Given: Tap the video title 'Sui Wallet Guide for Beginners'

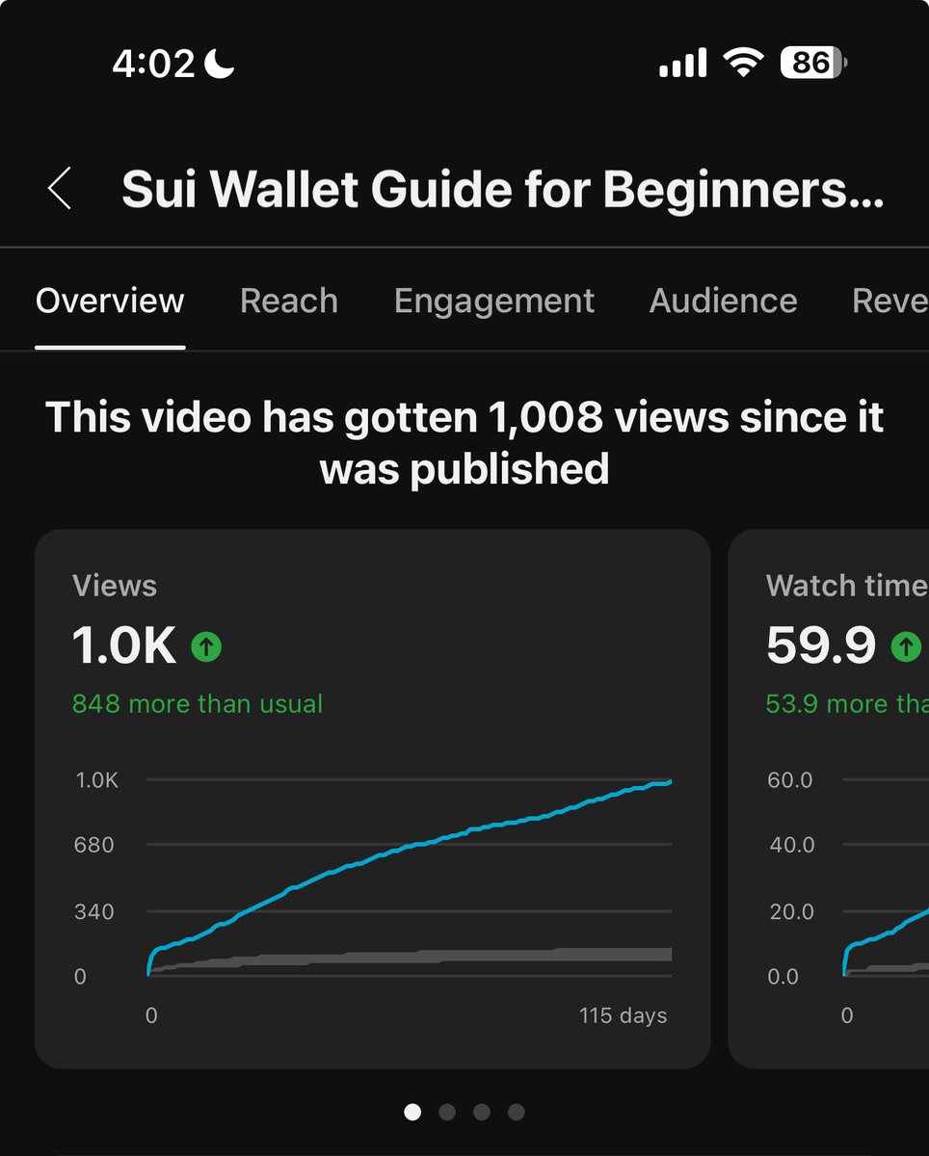Looking at the screenshot, I should pyautogui.click(x=502, y=190).
